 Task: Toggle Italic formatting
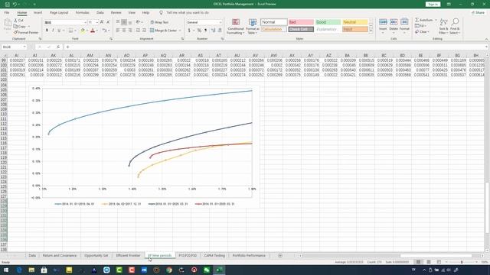coord(53,31)
